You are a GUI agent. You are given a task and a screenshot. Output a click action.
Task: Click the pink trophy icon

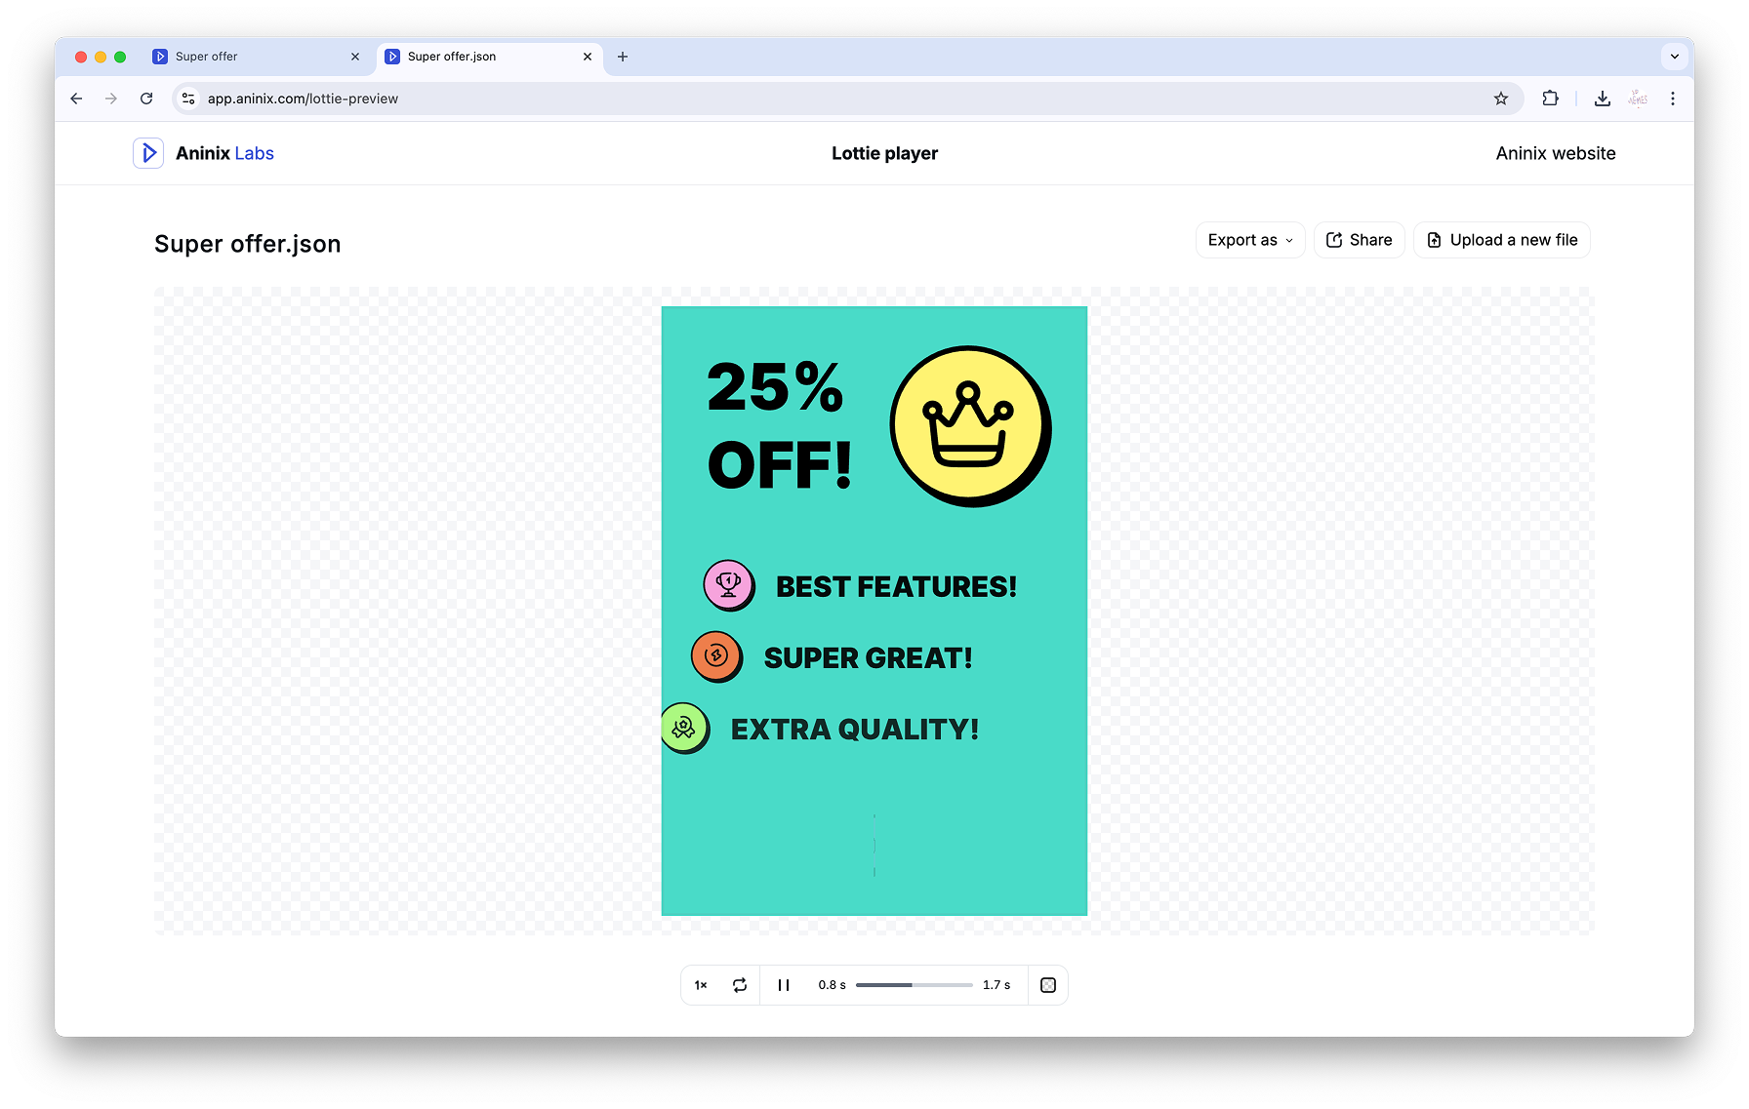(729, 585)
